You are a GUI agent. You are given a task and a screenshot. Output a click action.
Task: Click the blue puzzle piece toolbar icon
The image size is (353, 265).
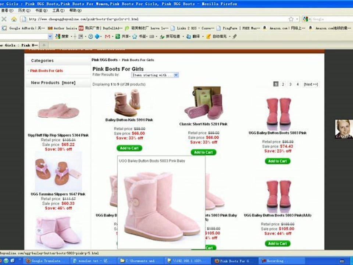point(97,36)
